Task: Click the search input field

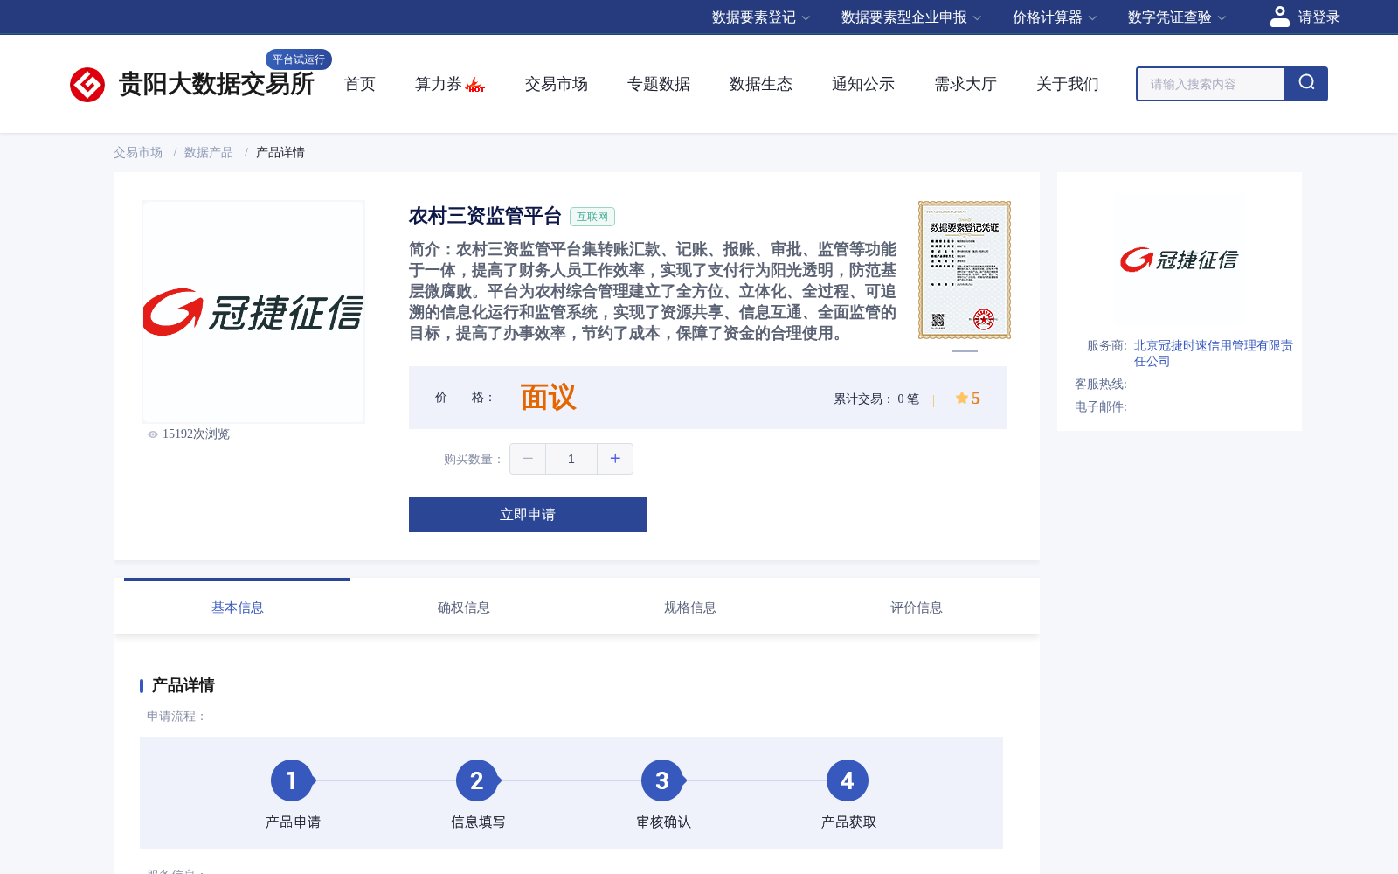Action: point(1211,84)
